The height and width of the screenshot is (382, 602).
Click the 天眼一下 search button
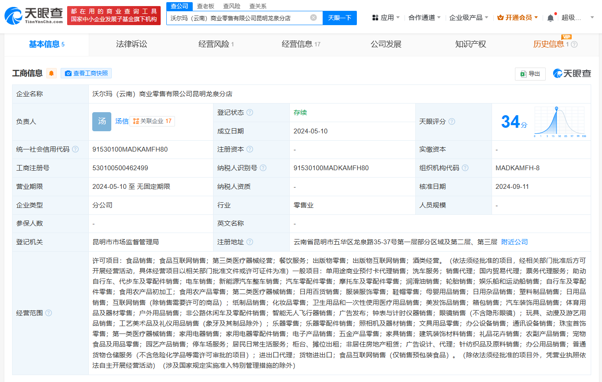340,18
